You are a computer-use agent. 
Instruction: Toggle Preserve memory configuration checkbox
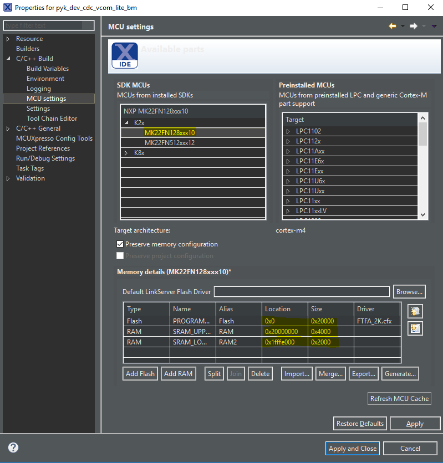click(120, 244)
